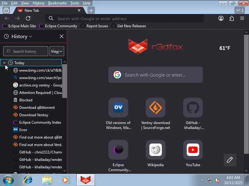249x186 pixels.
Task: Focus the address bar
Action: click(x=125, y=19)
